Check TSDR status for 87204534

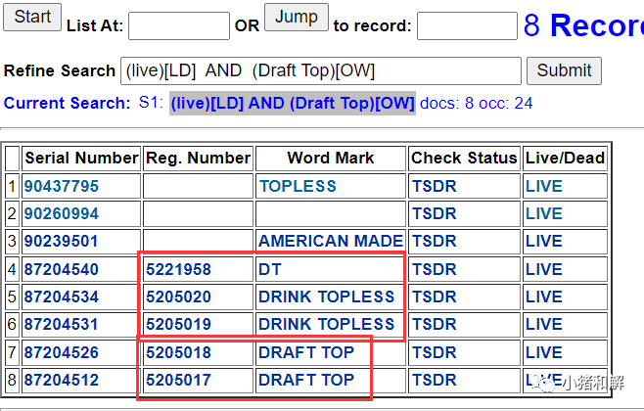pos(435,297)
